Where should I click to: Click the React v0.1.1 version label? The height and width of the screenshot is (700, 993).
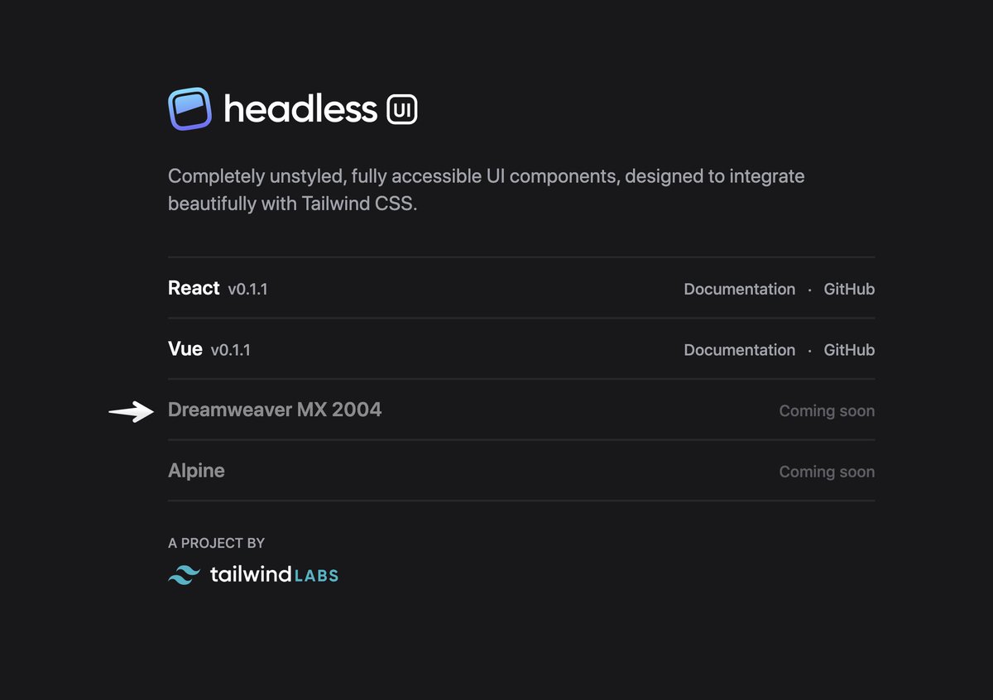[247, 290]
